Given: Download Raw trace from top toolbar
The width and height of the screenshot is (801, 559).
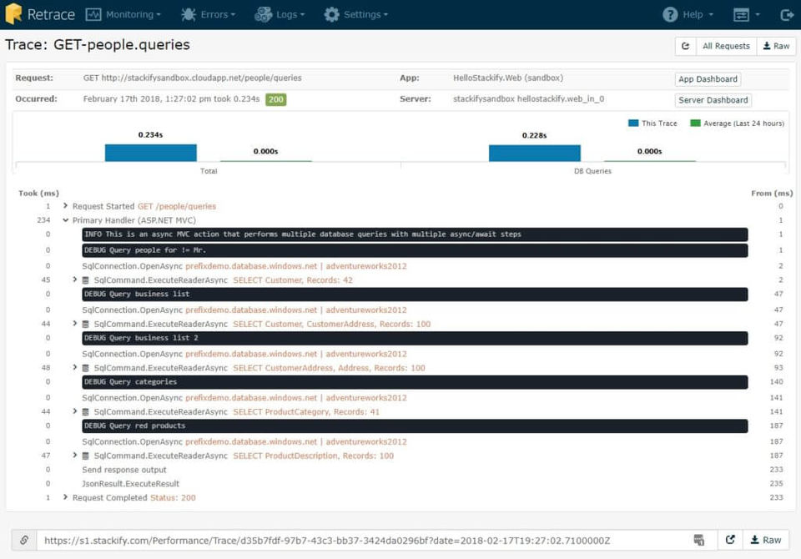Looking at the screenshot, I should (776, 46).
